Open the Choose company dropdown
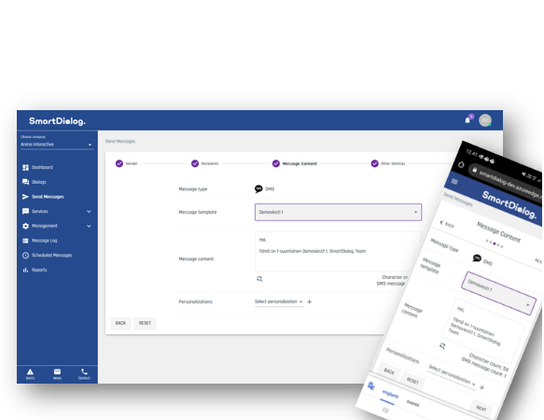The height and width of the screenshot is (420, 544). (x=57, y=145)
